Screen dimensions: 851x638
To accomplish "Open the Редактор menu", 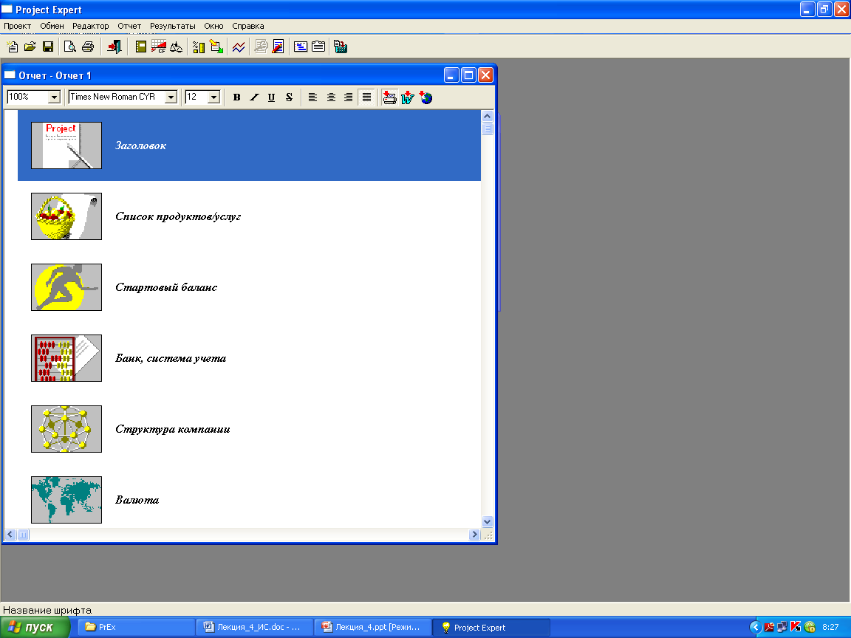I will [x=91, y=26].
